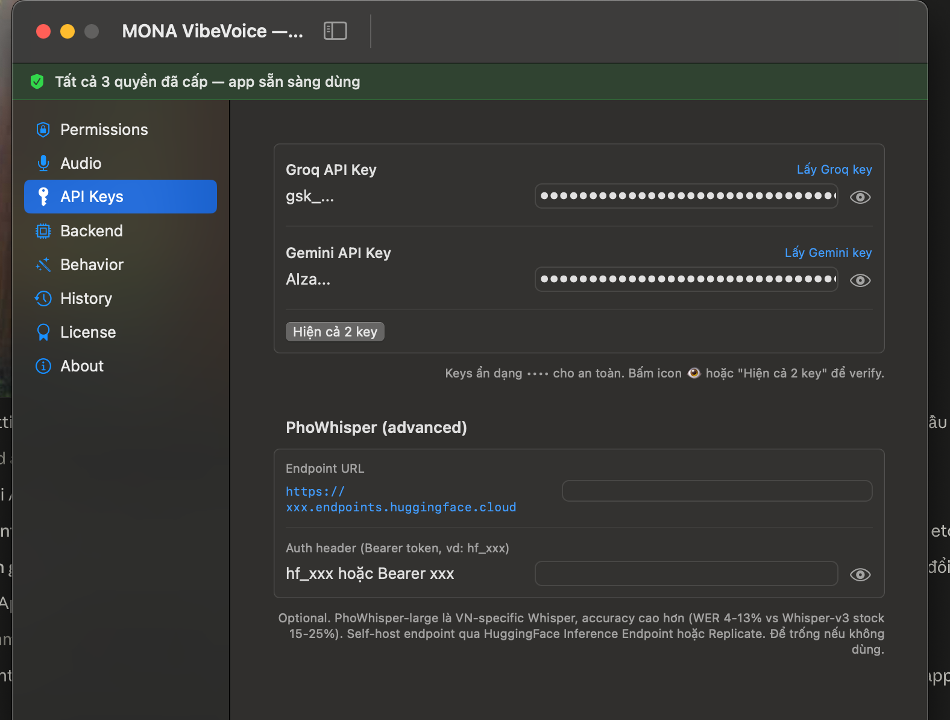Screen dimensions: 950x720
Task: Toggle the sidebar with the titlebar icon
Action: coord(335,31)
